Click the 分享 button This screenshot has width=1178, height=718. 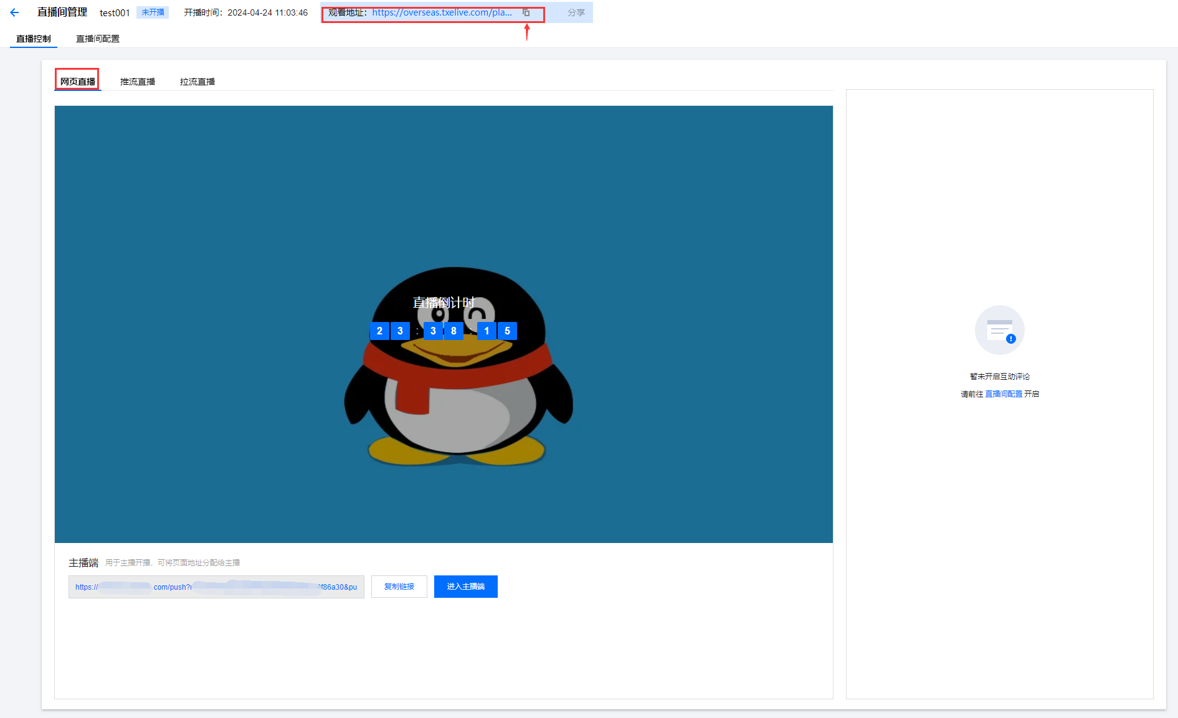click(576, 12)
